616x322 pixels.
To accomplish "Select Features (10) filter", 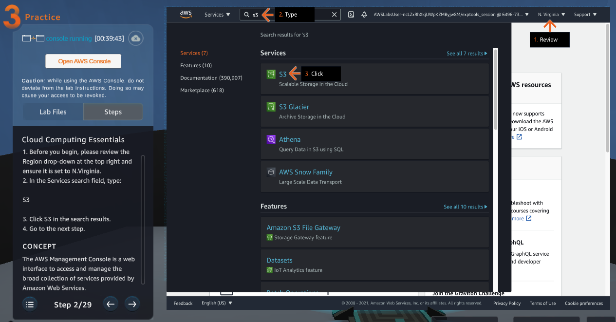I will [x=196, y=65].
